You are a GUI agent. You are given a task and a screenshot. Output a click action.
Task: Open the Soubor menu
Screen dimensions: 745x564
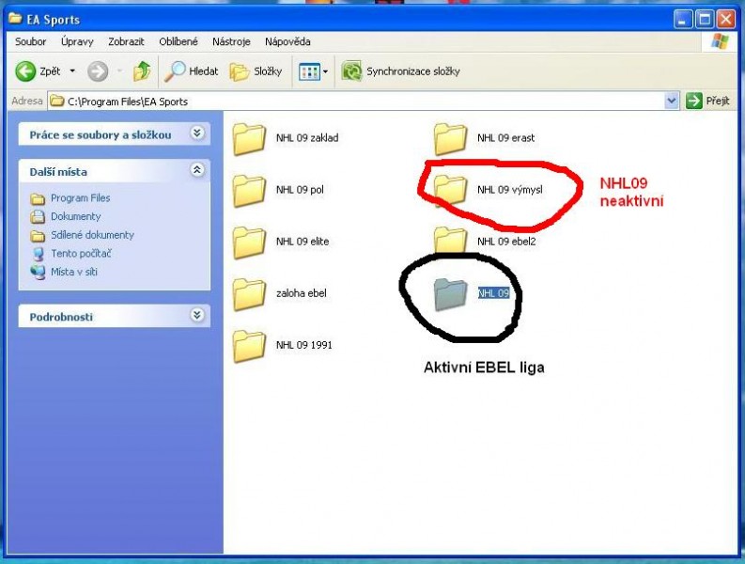[x=30, y=42]
